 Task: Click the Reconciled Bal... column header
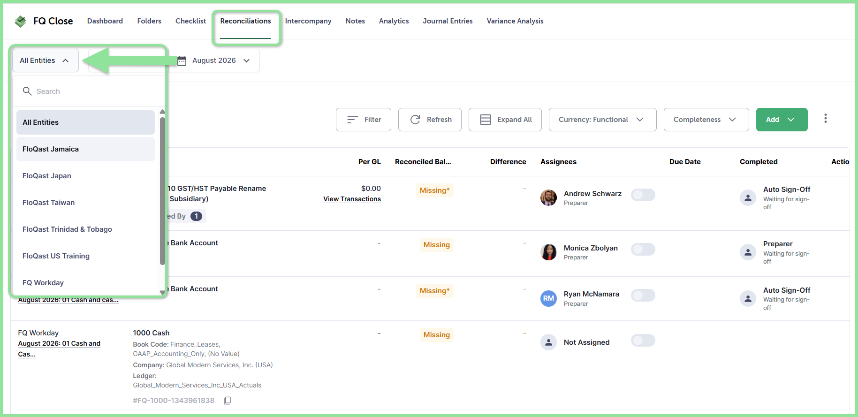coord(423,162)
